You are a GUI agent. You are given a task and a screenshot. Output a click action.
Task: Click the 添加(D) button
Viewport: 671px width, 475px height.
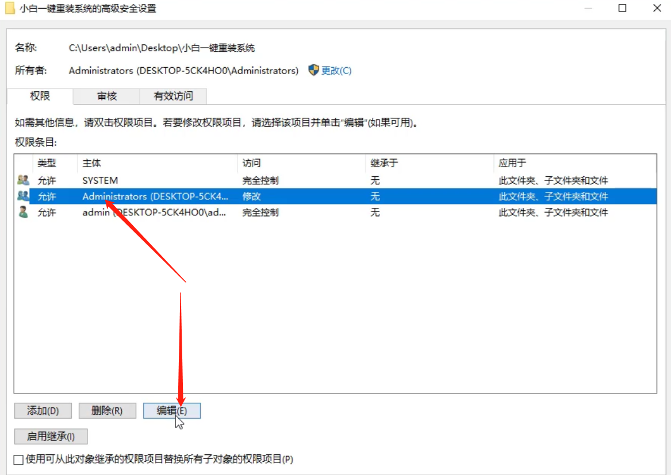[43, 411]
